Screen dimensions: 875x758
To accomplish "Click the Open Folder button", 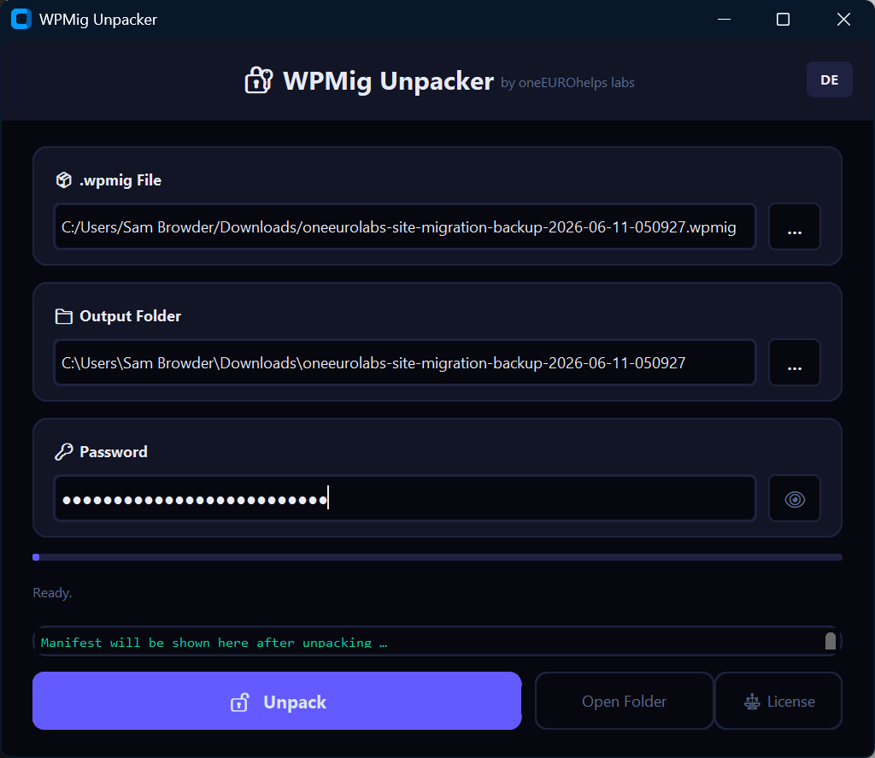I will [x=624, y=701].
